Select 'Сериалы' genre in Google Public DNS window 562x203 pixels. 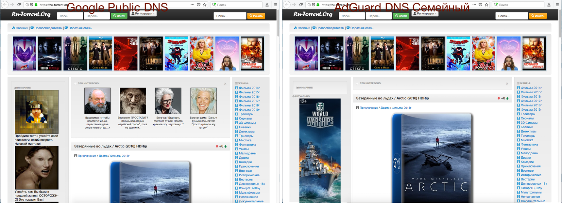(245, 118)
